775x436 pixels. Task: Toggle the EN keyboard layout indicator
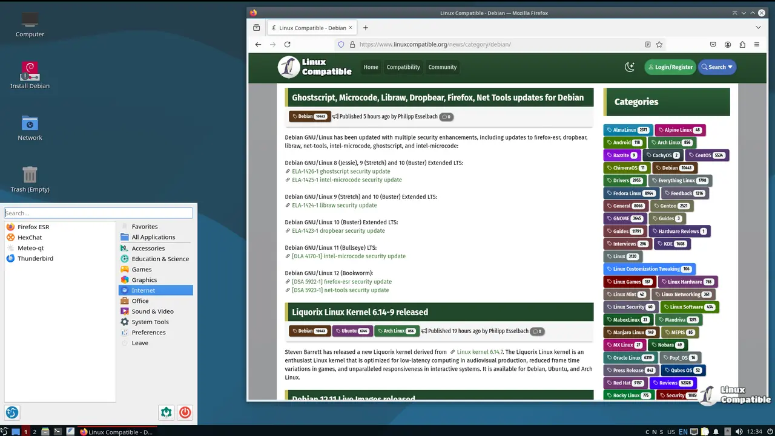pyautogui.click(x=683, y=432)
